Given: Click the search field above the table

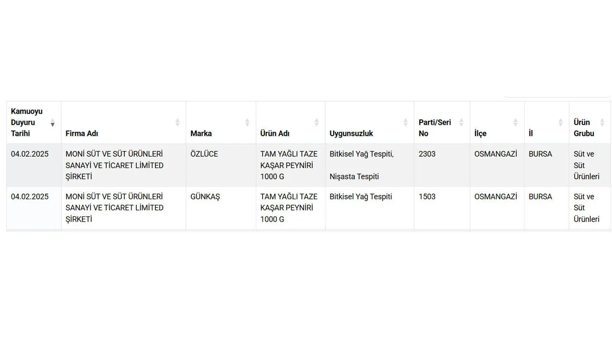Looking at the screenshot, I should 557,94.
